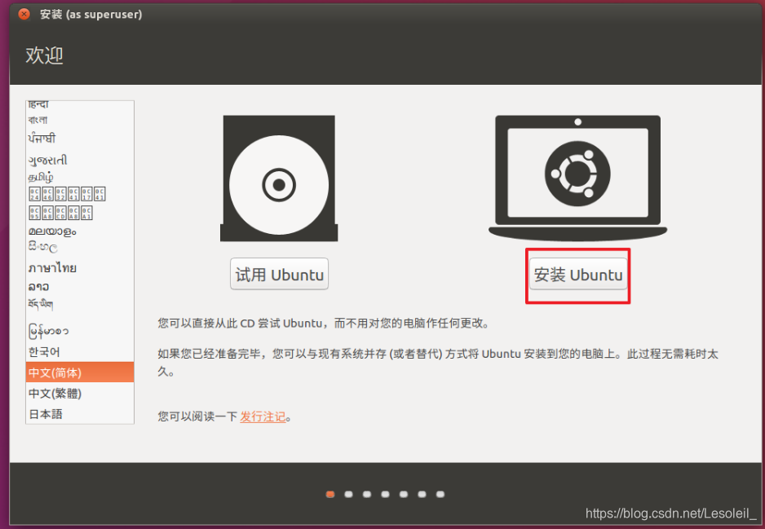Click the laptop with Ubuntu logo icon
Image resolution: width=765 pixels, height=529 pixels.
[577, 179]
